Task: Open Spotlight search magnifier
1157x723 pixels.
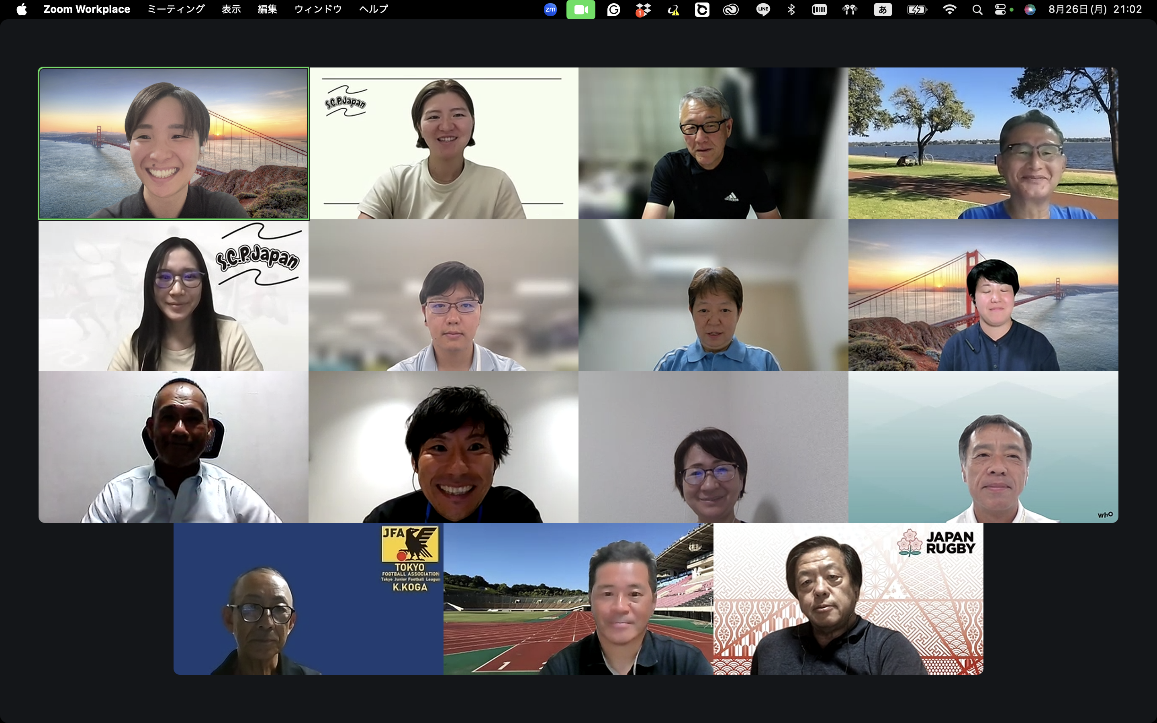Action: (x=977, y=10)
